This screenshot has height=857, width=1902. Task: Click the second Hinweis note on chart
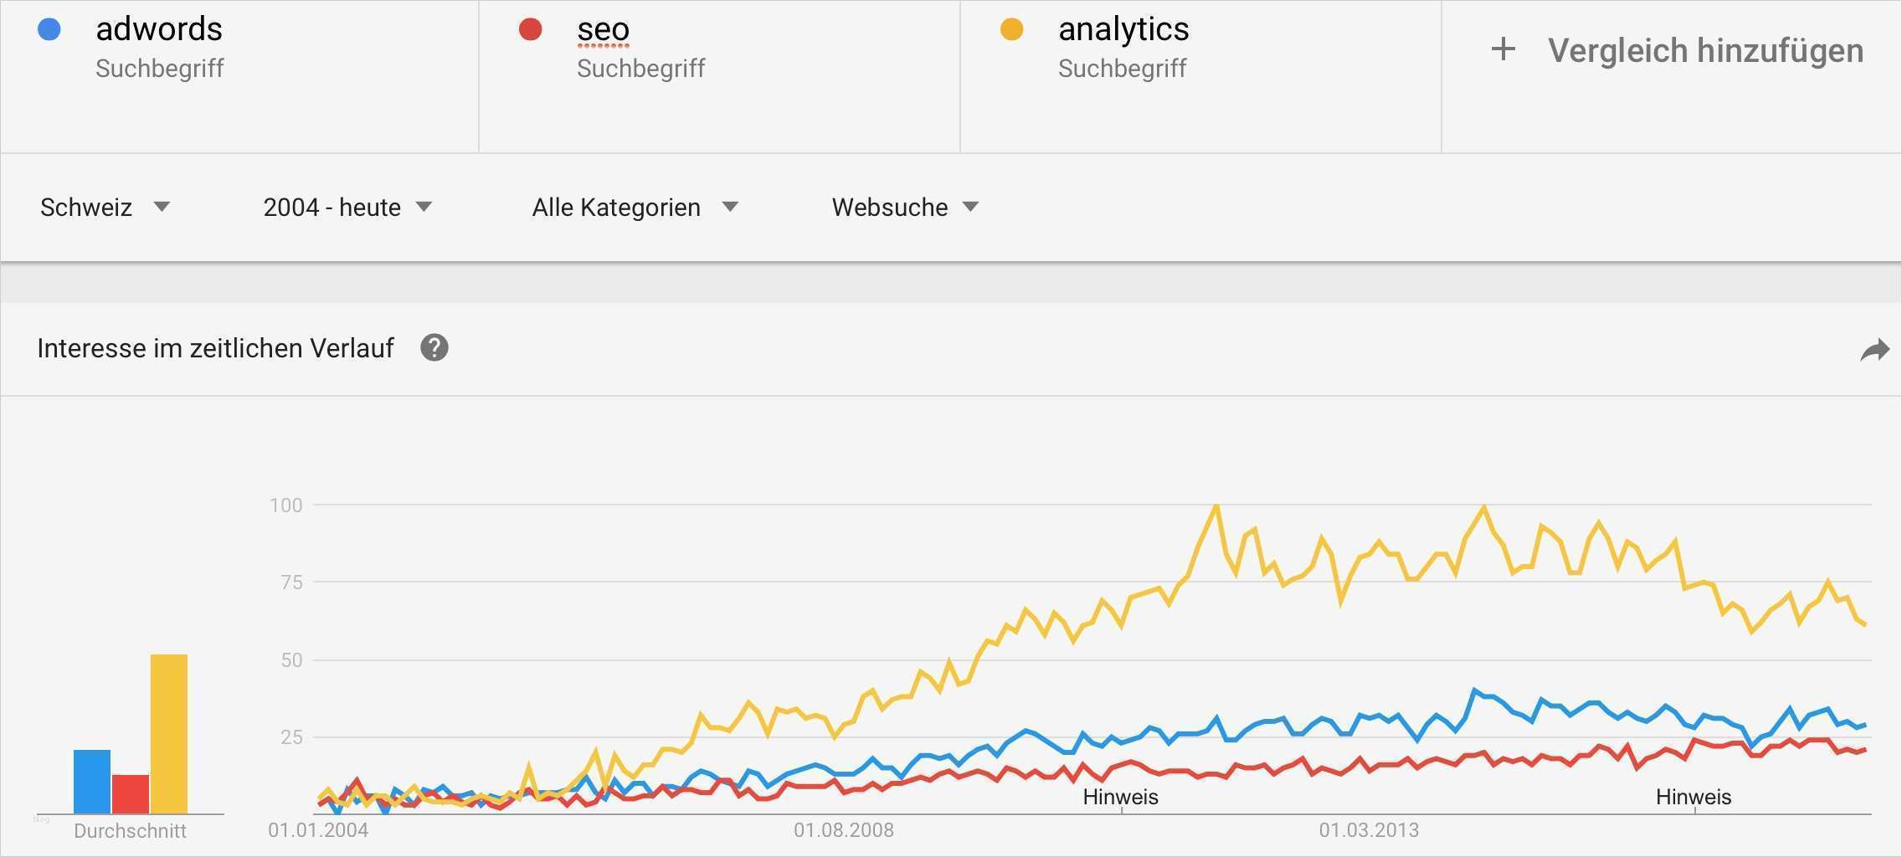pos(1693,797)
